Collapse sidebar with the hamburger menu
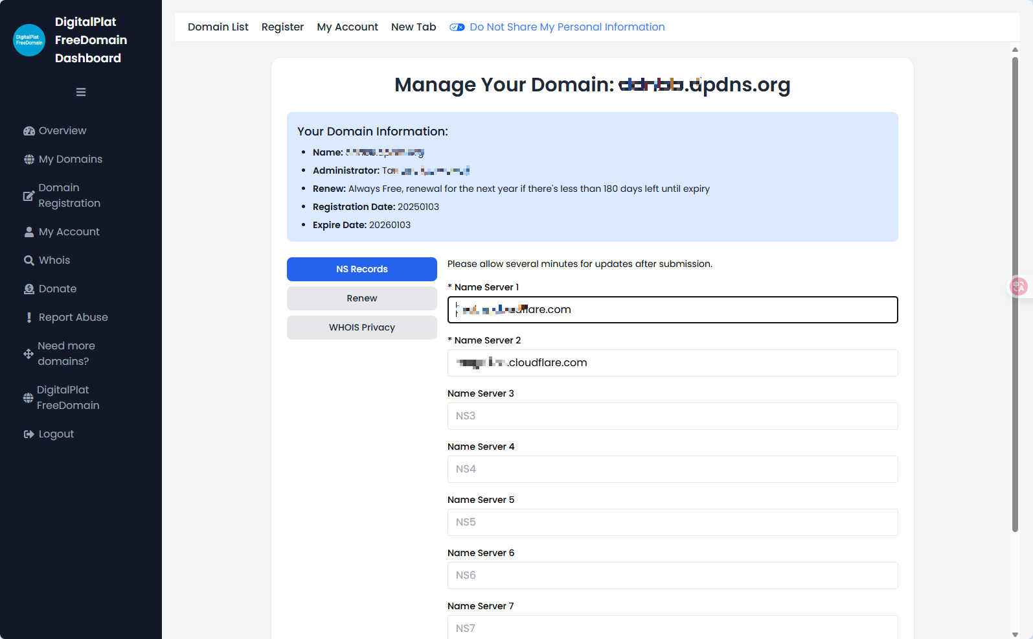Image resolution: width=1033 pixels, height=639 pixels. click(81, 92)
